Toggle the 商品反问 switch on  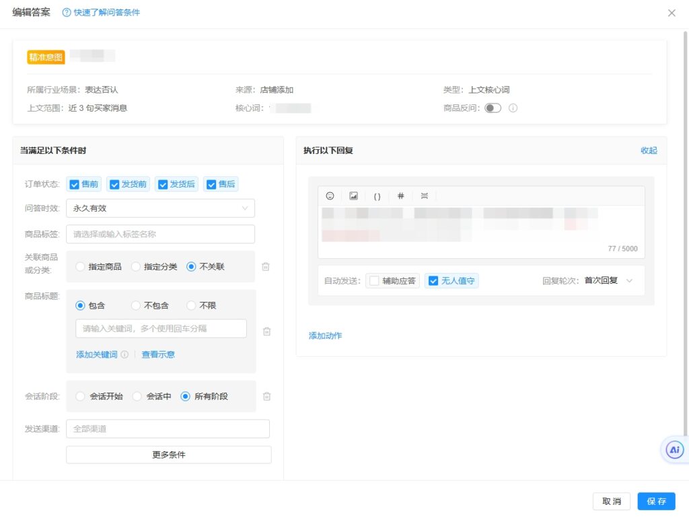click(x=494, y=108)
